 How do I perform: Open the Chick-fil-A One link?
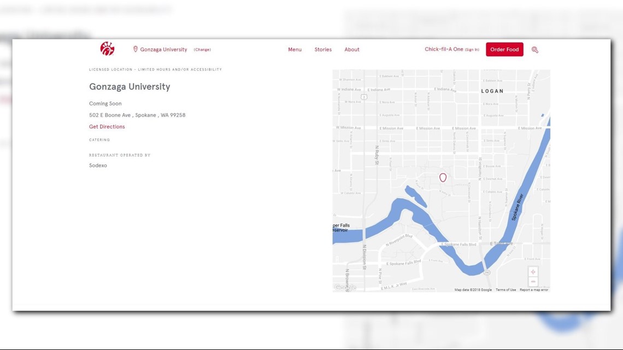coord(444,49)
